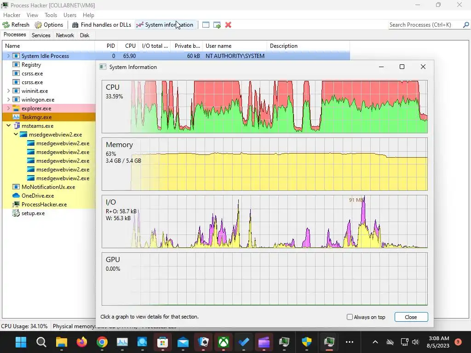
Task: Open the Hacker menu
Action: (11, 15)
